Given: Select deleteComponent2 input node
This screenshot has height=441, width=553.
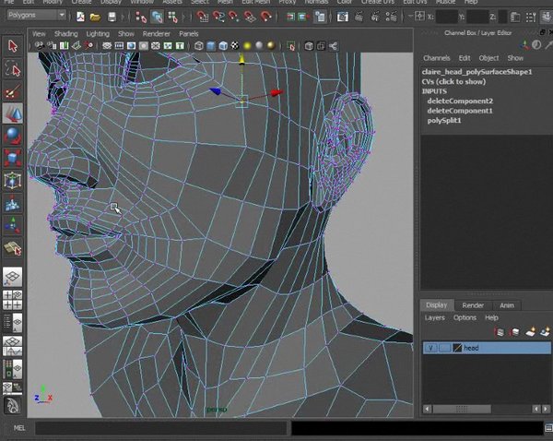Looking at the screenshot, I should (460, 101).
